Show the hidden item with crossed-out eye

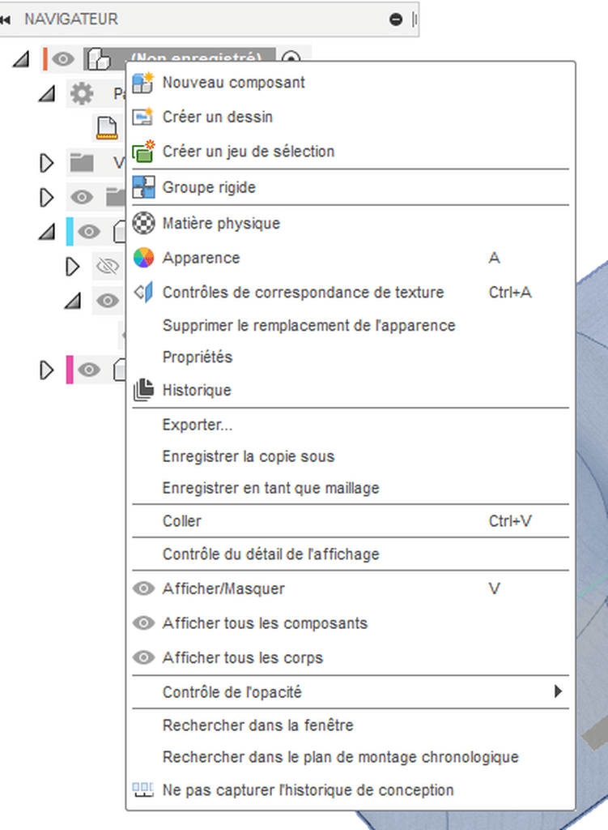108,266
